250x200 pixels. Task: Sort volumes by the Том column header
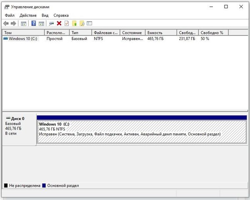tap(23, 32)
